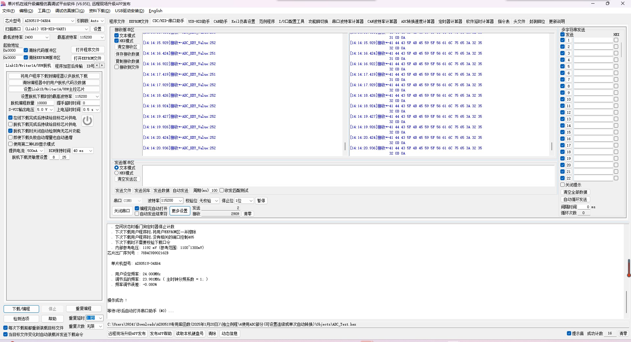Open the 停止位 1位 dropdown
The image size is (631, 342).
pyautogui.click(x=251, y=201)
